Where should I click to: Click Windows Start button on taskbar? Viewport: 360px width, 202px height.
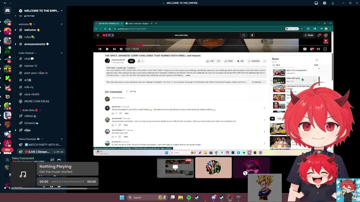(122, 198)
